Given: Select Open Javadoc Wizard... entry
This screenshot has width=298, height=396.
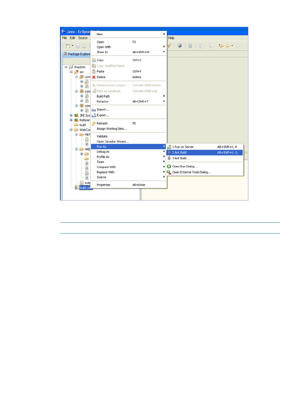Looking at the screenshot, I should 129,142.
